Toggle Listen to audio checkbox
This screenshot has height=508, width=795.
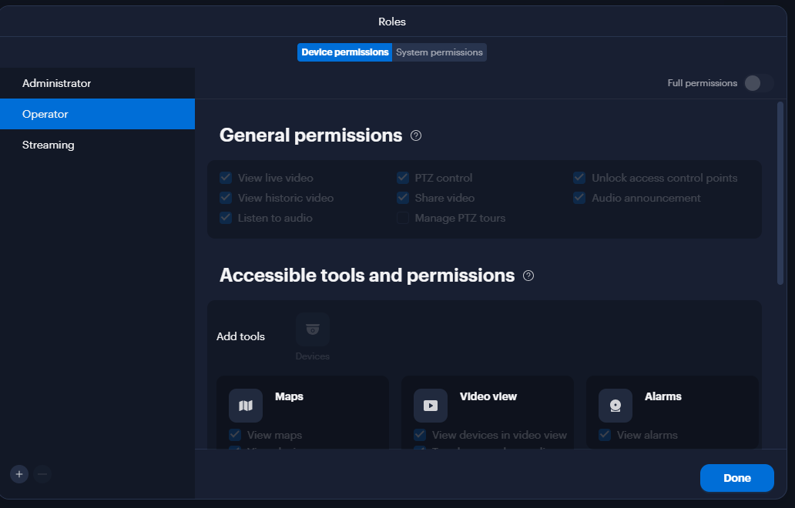[x=226, y=218]
